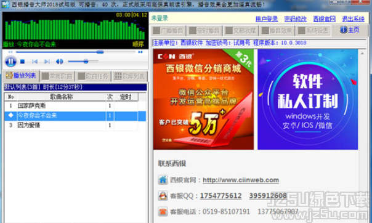
Task: Click the 定时 column header
Action: pos(126,97)
